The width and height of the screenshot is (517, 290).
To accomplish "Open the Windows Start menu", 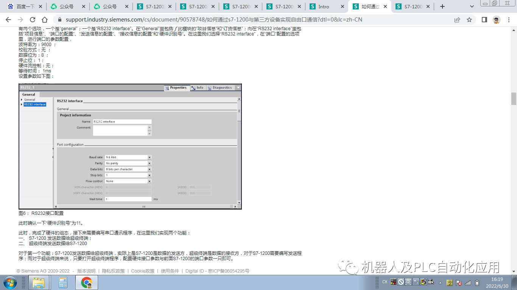I will tap(9, 282).
